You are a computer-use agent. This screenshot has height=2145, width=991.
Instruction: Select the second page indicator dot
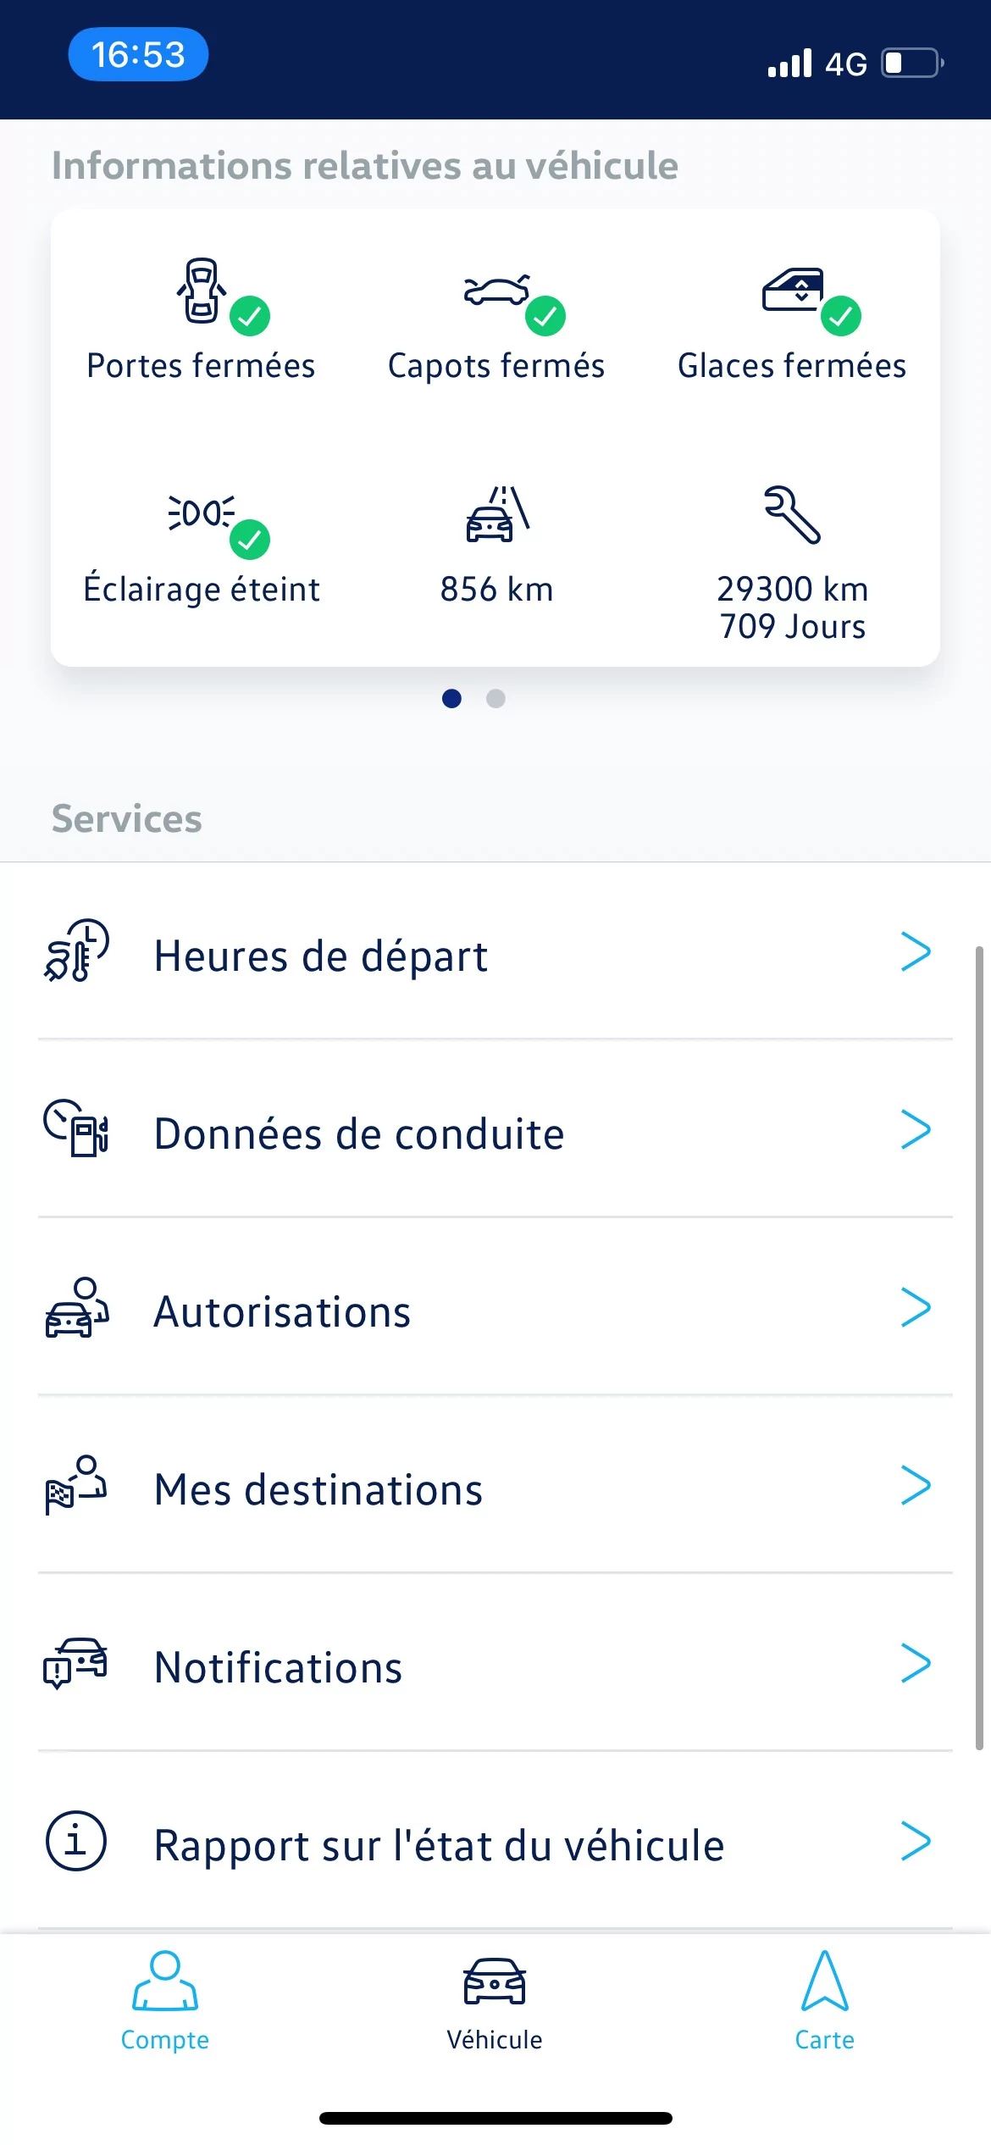coord(495,698)
